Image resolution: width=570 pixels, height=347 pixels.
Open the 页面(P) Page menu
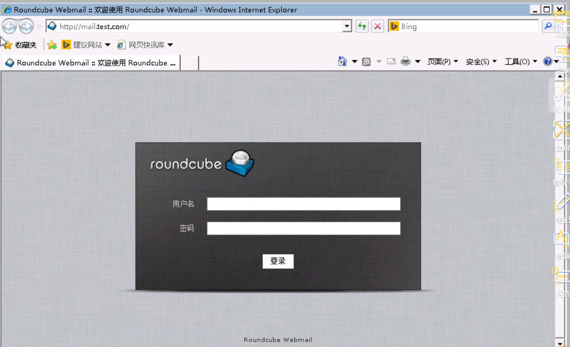[442, 61]
